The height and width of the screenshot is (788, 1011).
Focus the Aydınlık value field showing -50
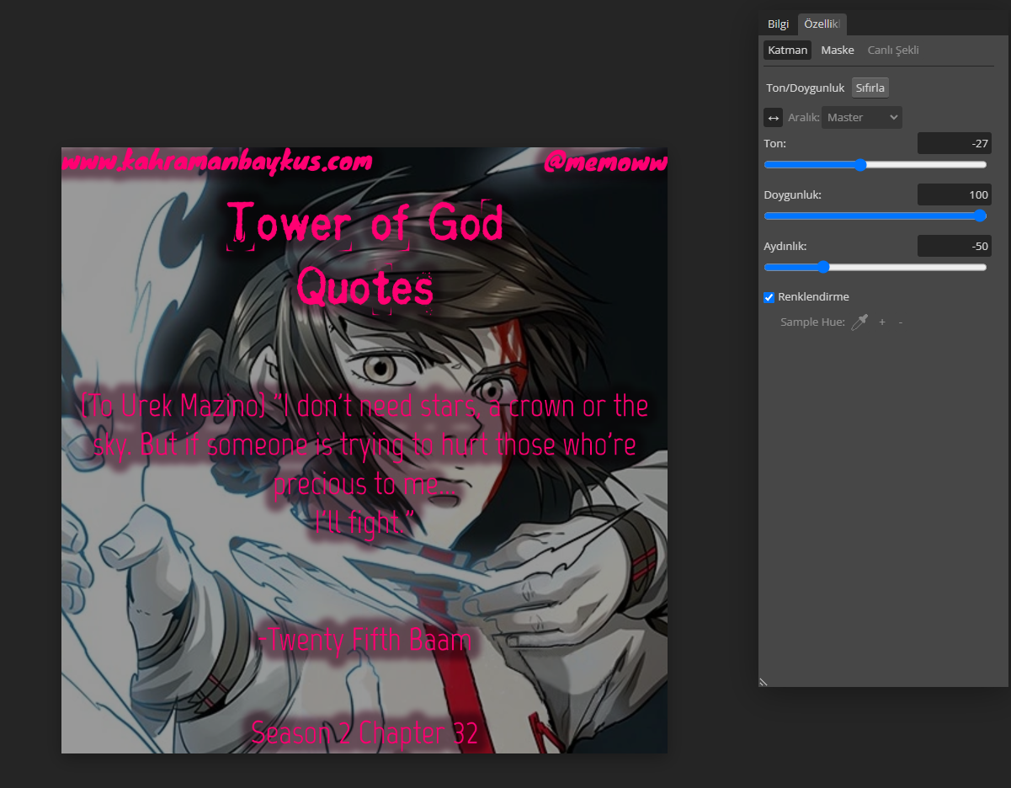[x=954, y=246]
